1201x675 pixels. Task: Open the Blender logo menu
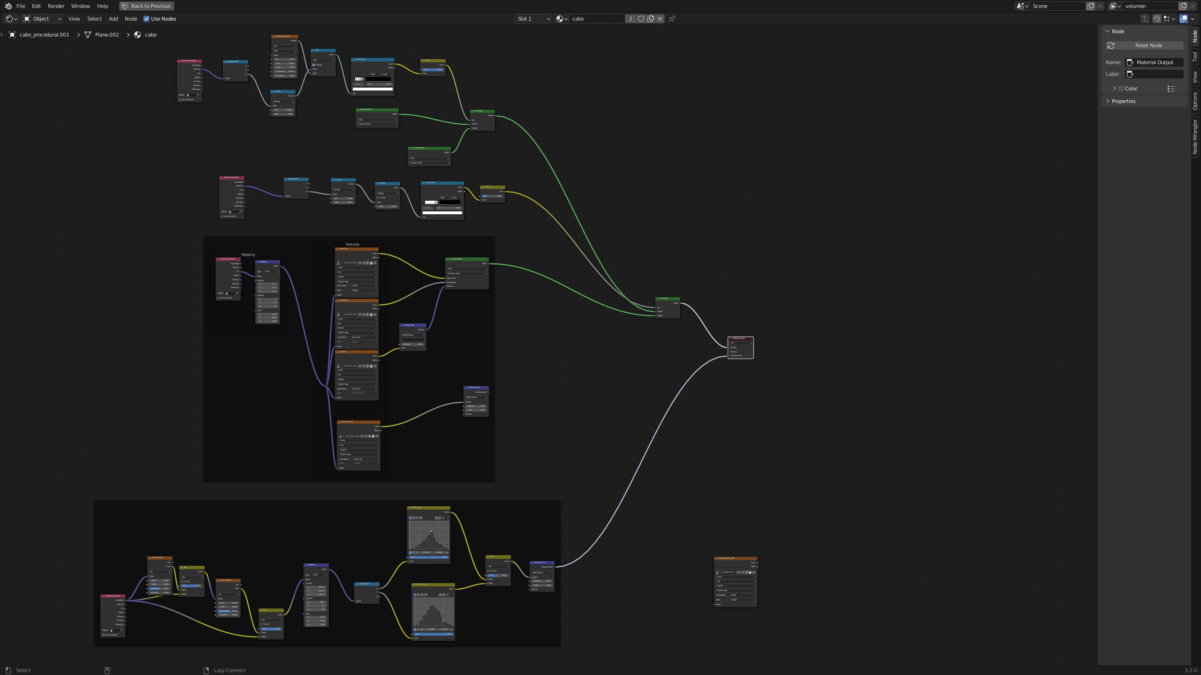coord(8,6)
